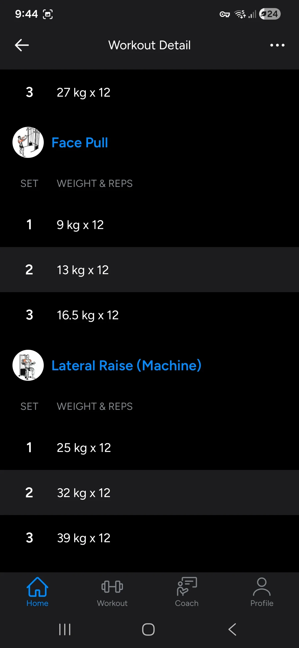Screen dimensions: 299x648
Task: Switch to the Home tab
Action: point(37,592)
